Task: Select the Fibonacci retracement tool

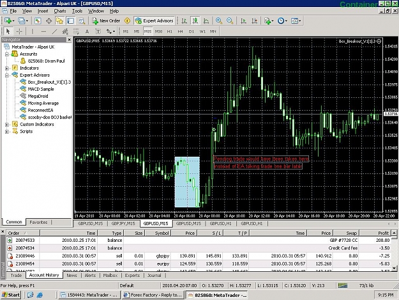Action: (x=76, y=31)
